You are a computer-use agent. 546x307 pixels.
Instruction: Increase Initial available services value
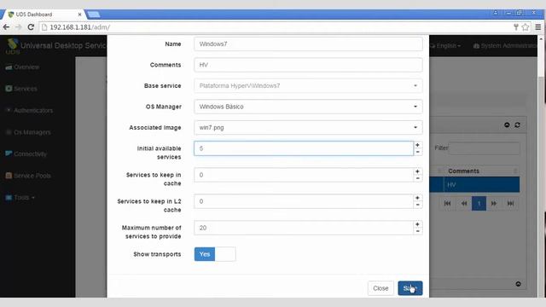point(418,145)
